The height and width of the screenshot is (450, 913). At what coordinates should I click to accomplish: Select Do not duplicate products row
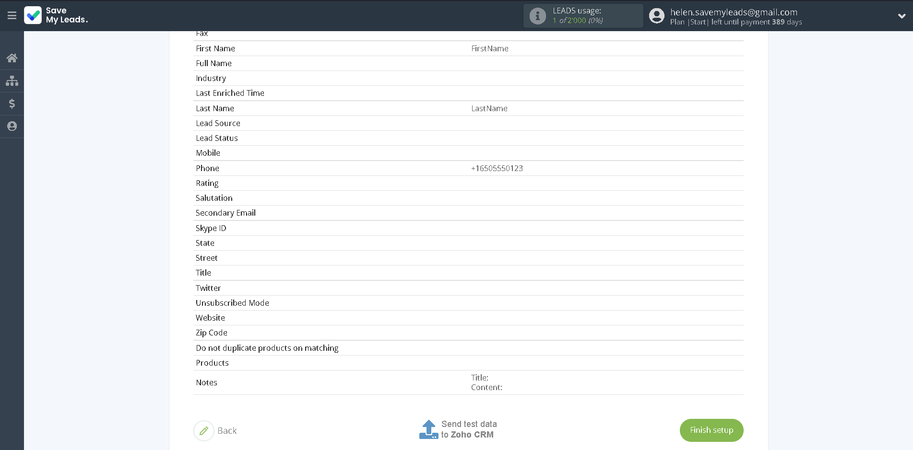point(468,348)
